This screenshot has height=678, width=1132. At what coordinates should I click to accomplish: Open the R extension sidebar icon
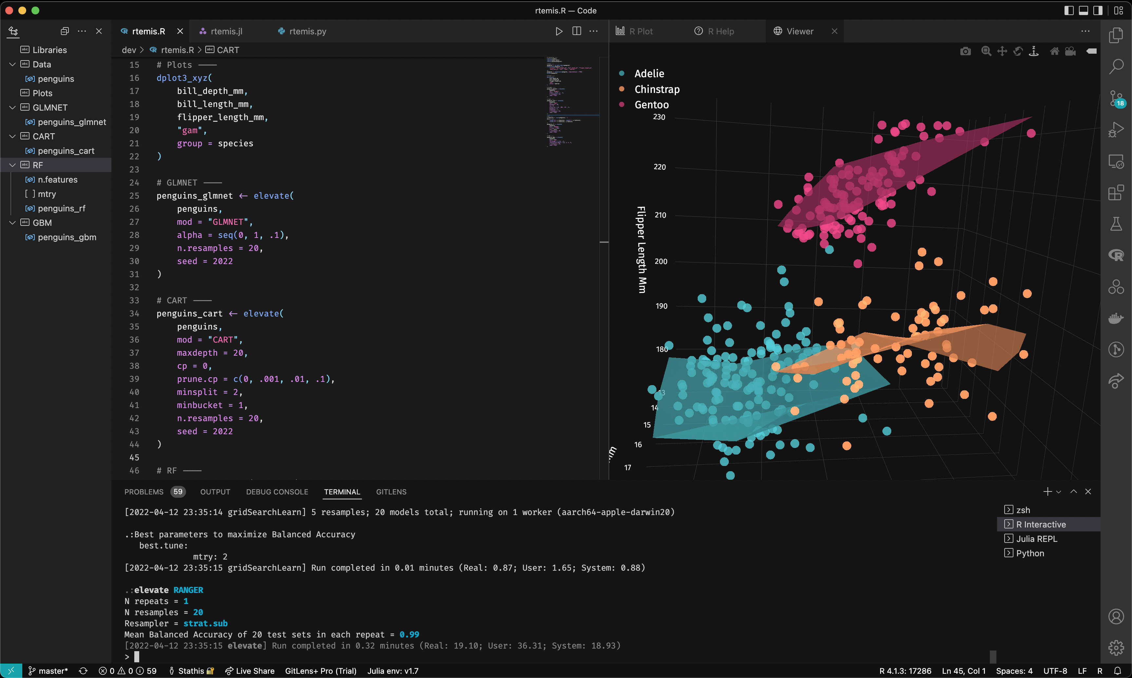(1116, 255)
